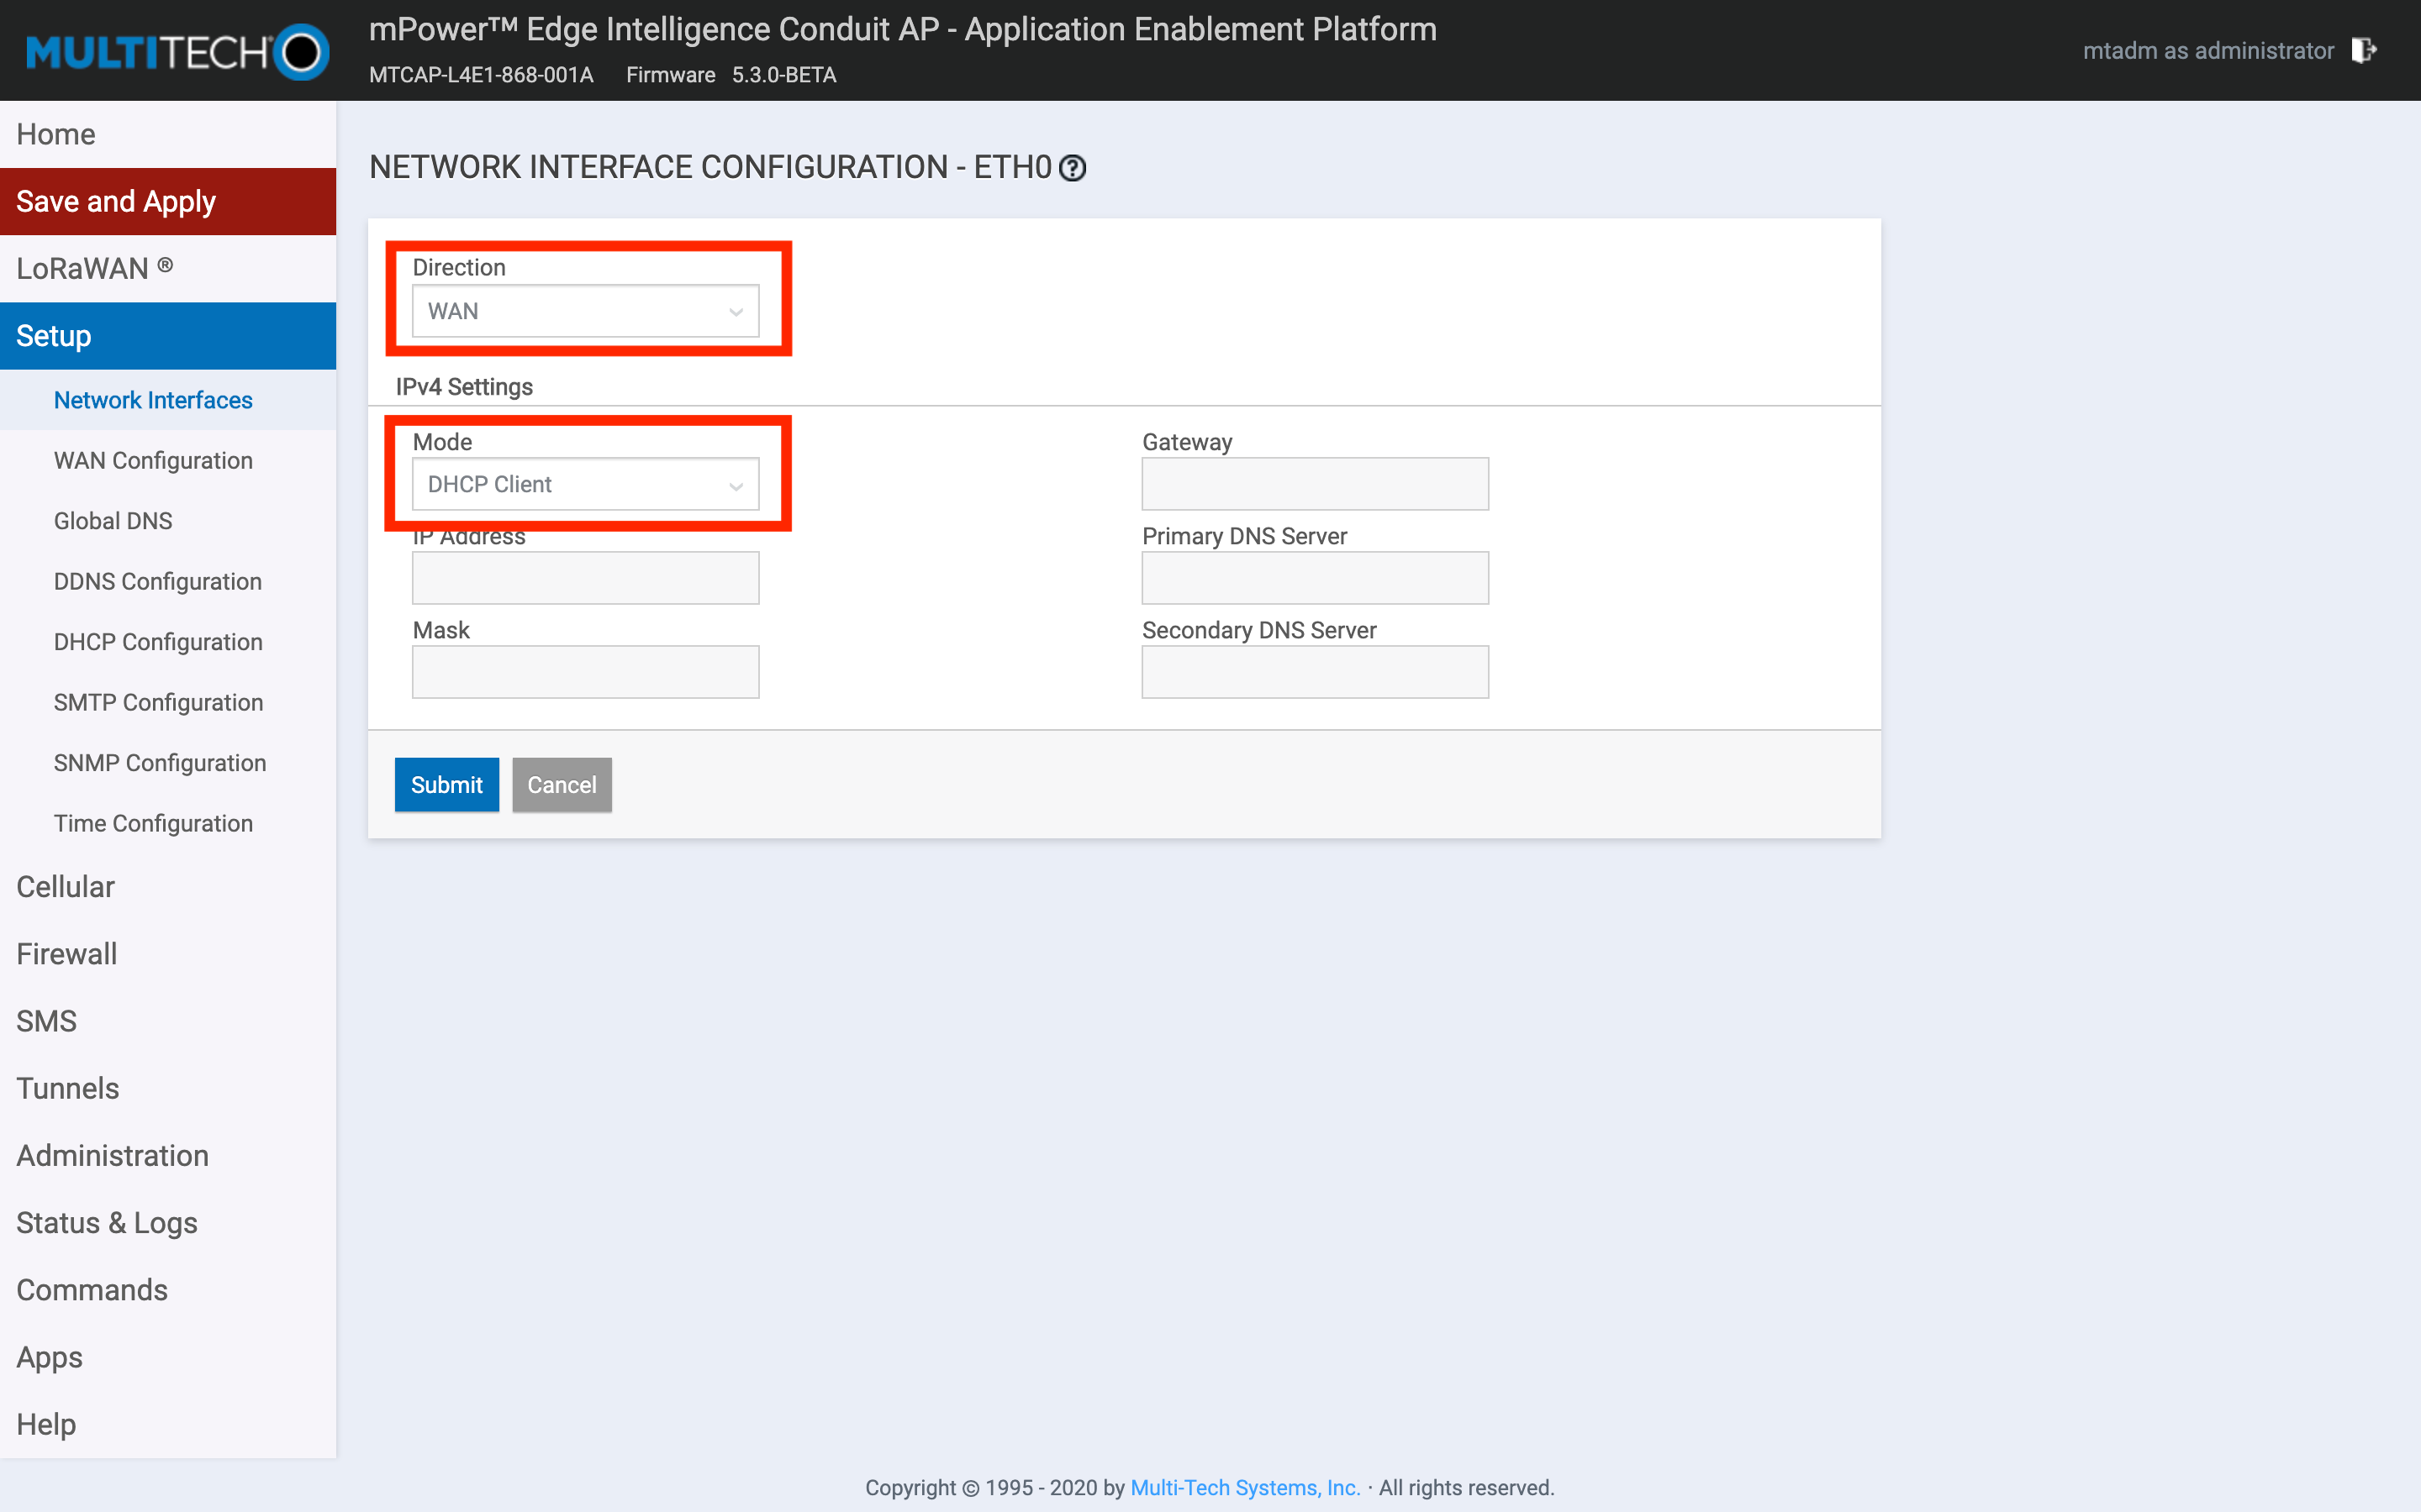The width and height of the screenshot is (2421, 1512).
Task: Click the Submit button
Action: [446, 785]
